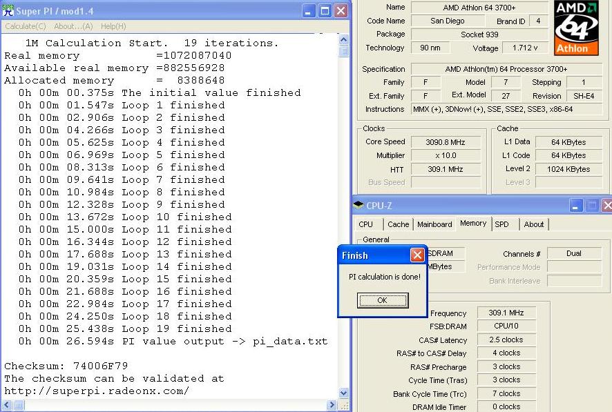Click OK in the Finish dialog

click(x=383, y=300)
